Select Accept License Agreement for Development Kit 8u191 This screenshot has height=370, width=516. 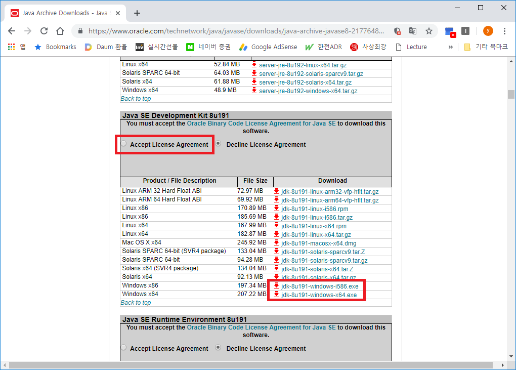tap(124, 144)
